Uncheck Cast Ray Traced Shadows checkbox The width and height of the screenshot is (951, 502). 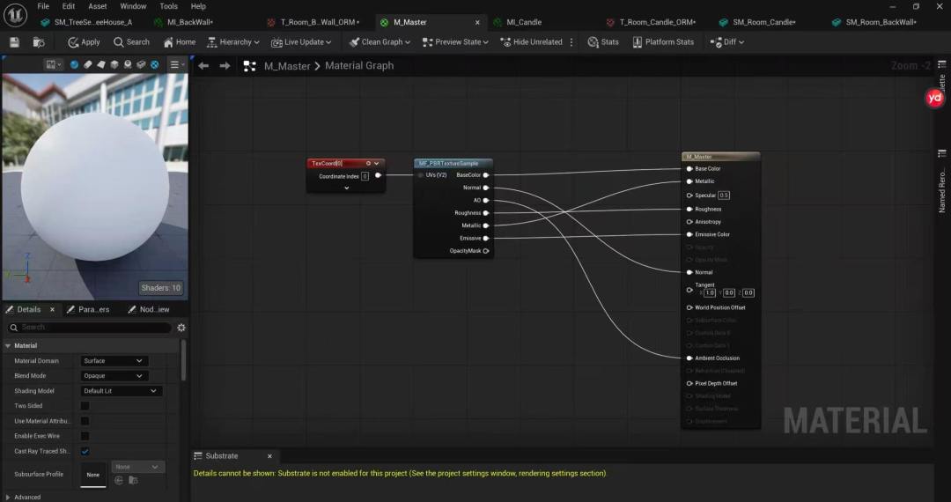85,451
